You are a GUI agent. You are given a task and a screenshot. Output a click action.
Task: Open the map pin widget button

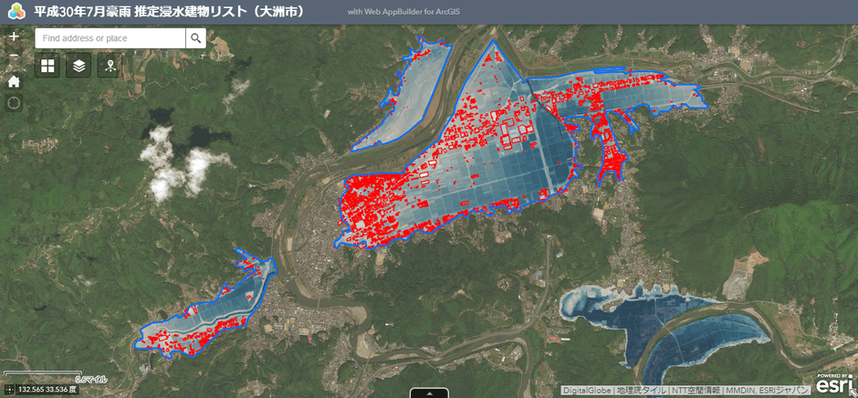coord(110,66)
